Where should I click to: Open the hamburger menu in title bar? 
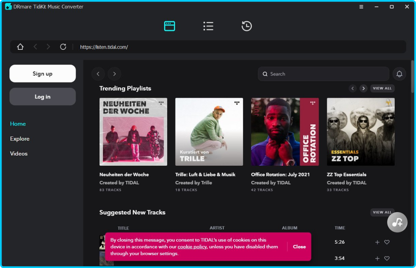[x=361, y=7]
